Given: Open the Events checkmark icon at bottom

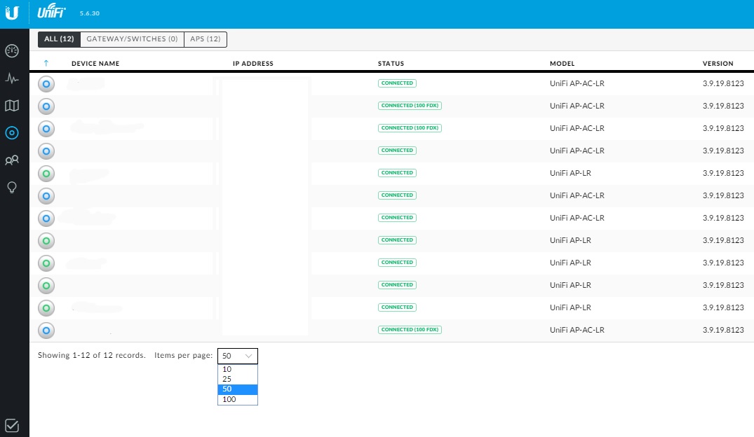Looking at the screenshot, I should tap(12, 425).
